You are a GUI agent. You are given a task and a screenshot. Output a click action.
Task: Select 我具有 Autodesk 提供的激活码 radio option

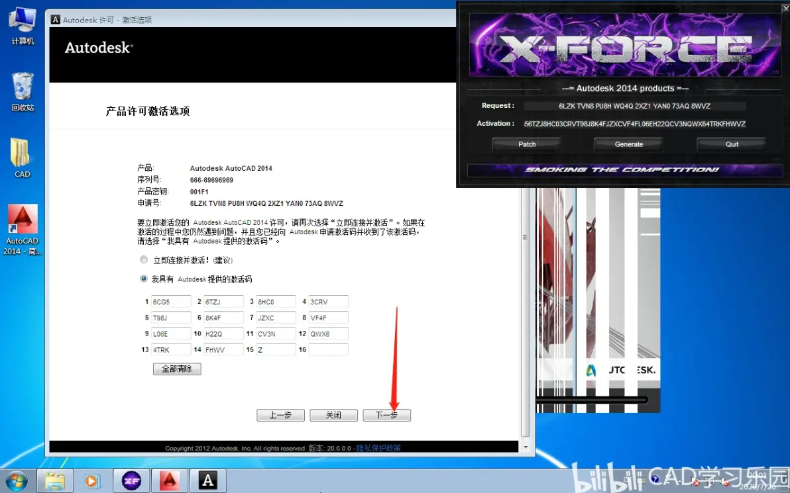(144, 279)
